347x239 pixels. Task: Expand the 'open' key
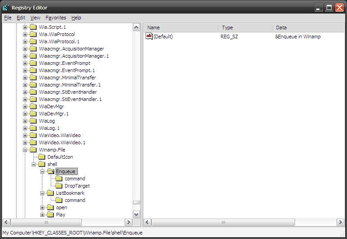click(42, 207)
